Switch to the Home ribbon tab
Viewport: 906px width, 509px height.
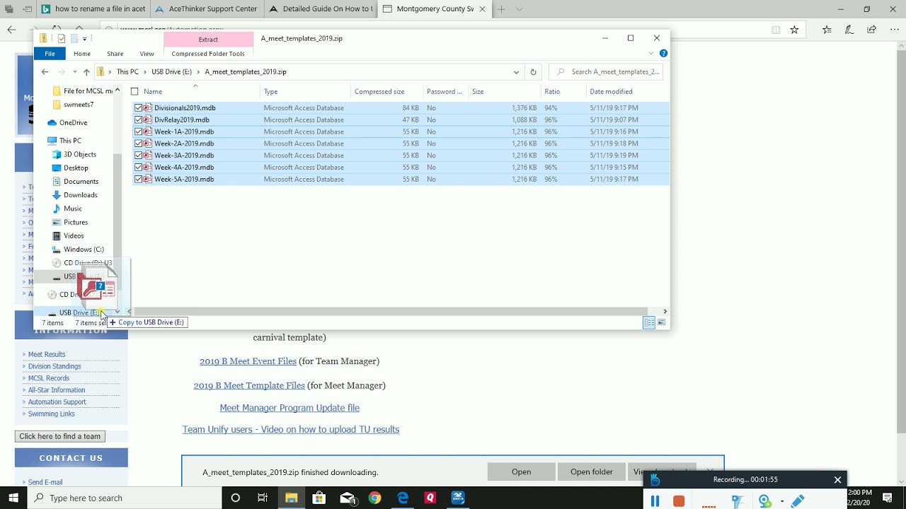point(82,54)
